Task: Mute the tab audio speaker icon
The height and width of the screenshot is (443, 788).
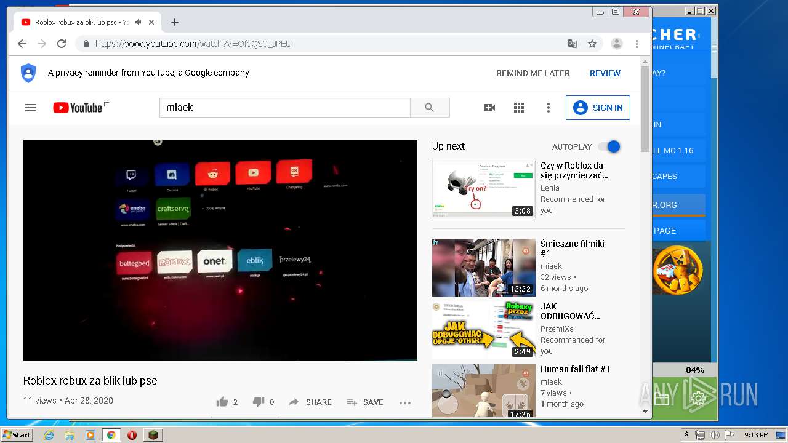Action: (138, 22)
